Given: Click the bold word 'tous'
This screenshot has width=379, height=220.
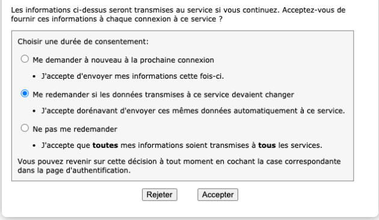Looking at the screenshot, I should pos(267,145).
